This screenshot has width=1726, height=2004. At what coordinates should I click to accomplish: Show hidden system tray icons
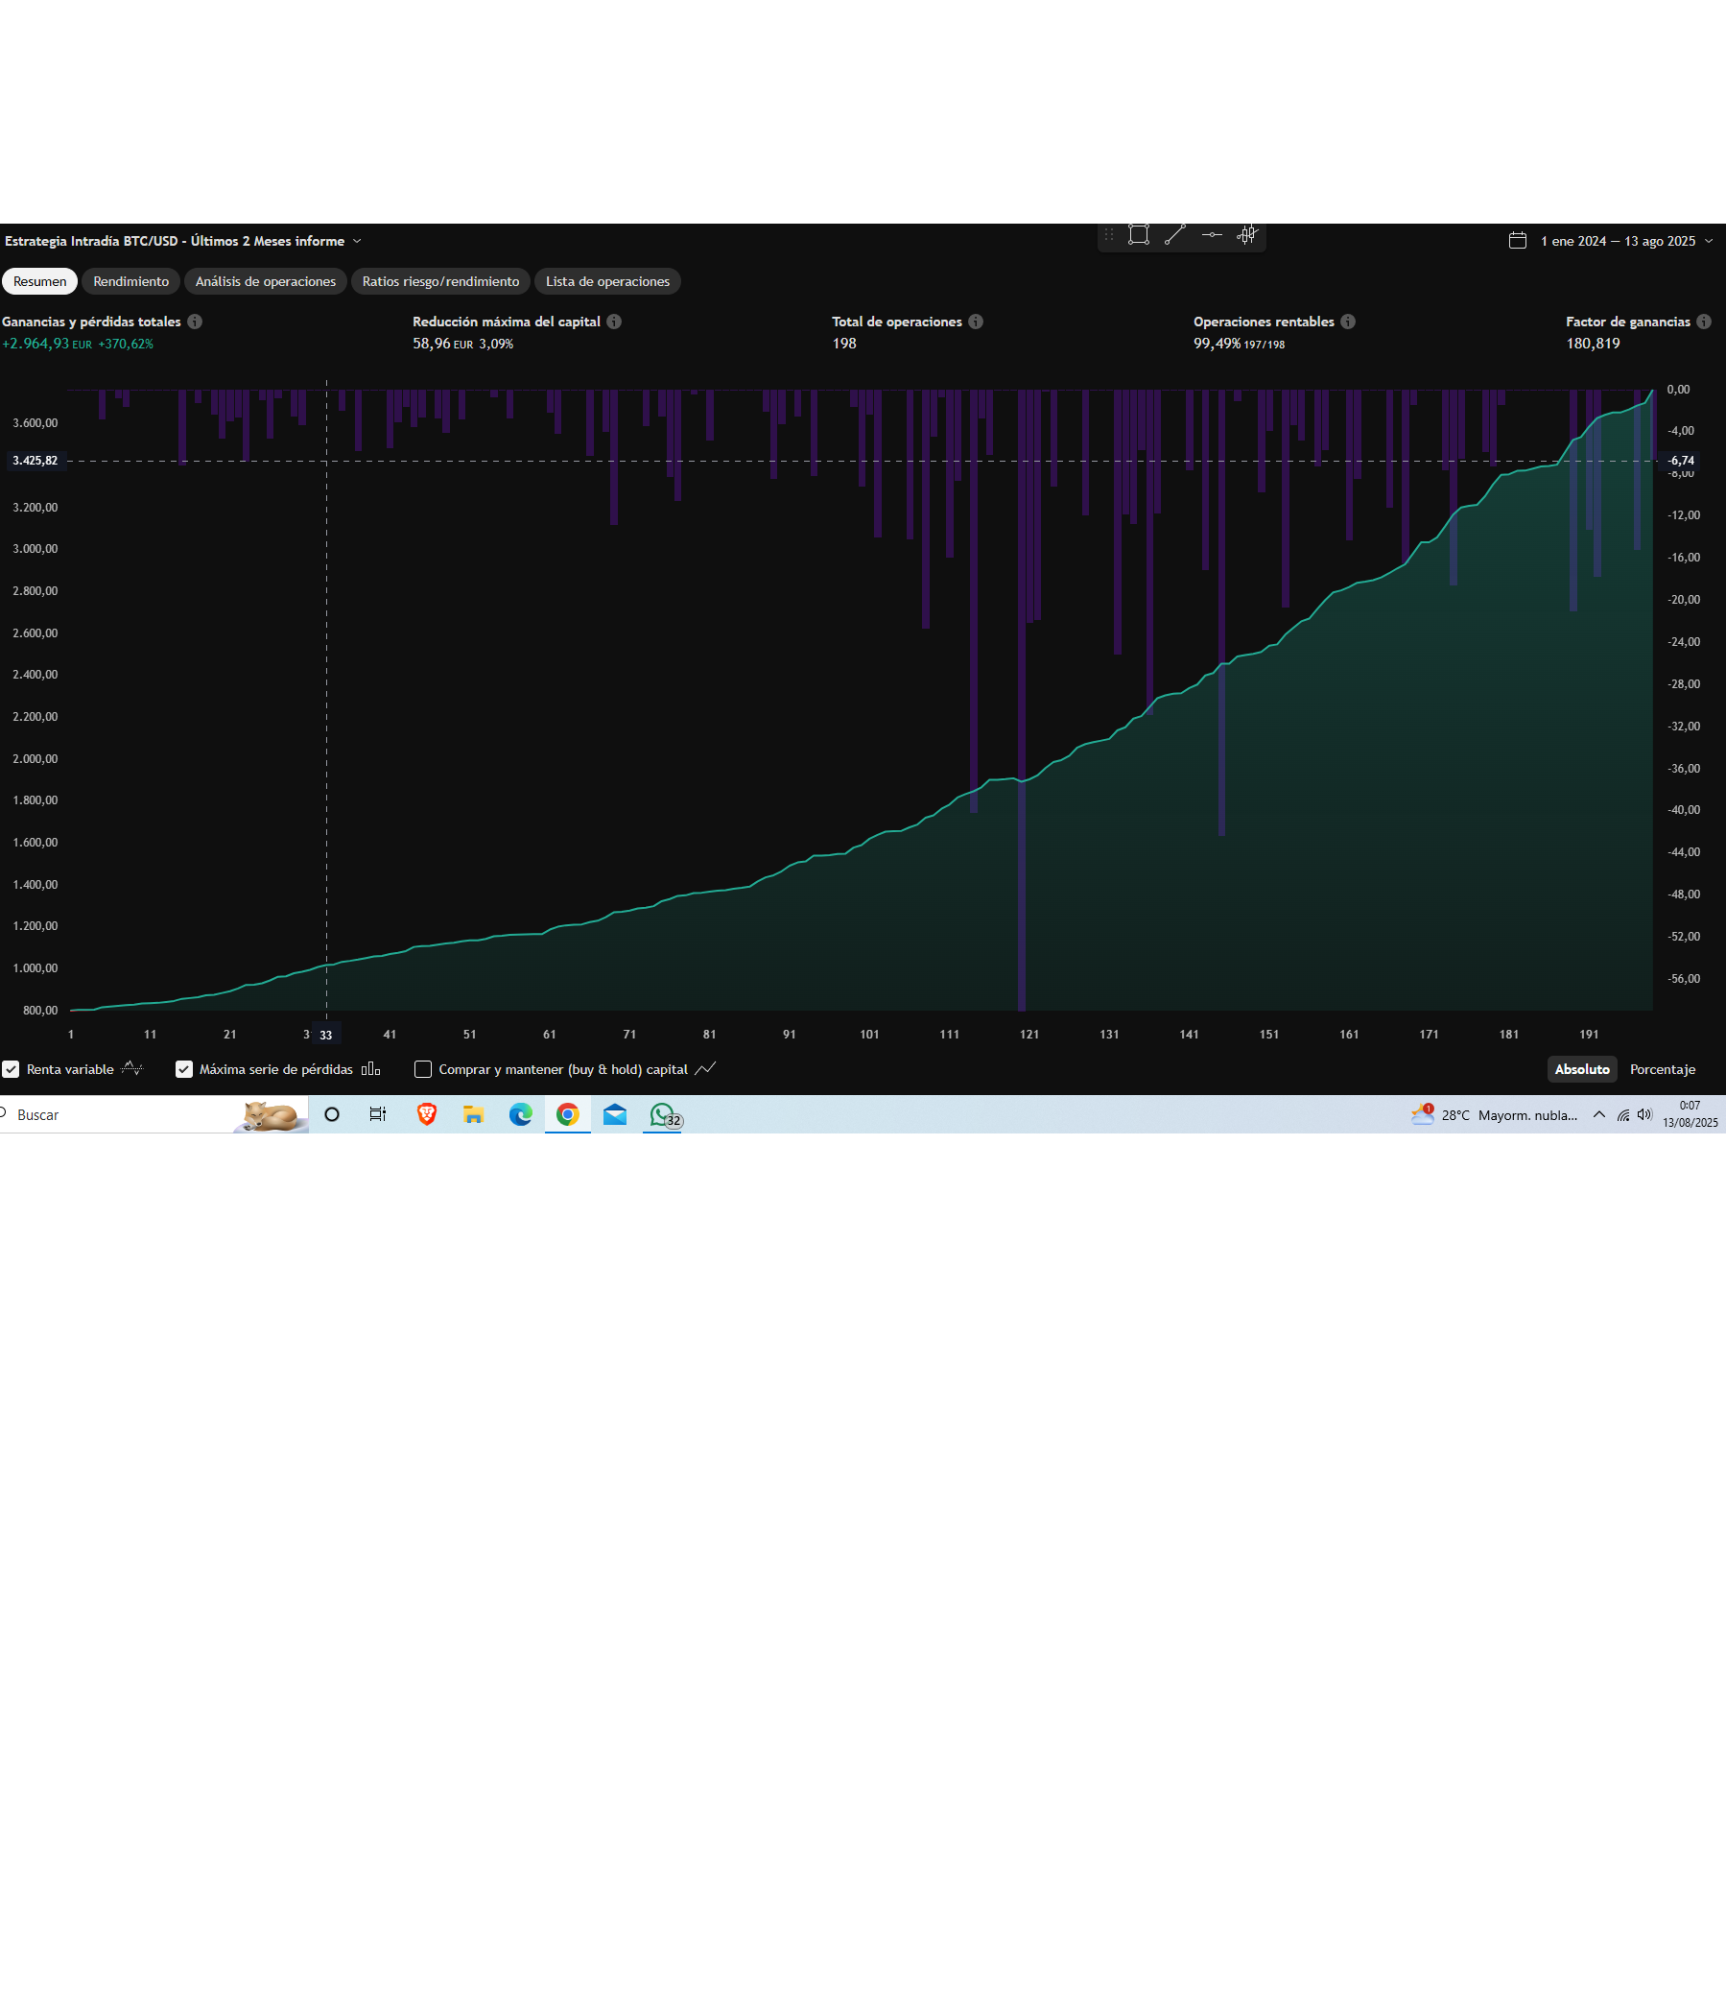(1599, 1115)
